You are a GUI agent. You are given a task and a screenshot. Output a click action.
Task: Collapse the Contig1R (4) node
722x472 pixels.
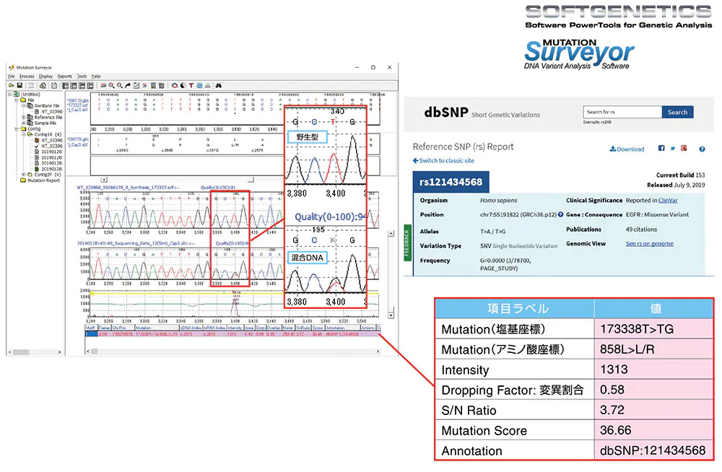pos(24,134)
